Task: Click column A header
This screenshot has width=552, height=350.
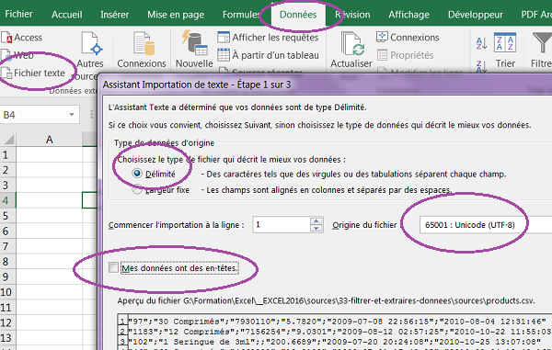Action: [50, 140]
